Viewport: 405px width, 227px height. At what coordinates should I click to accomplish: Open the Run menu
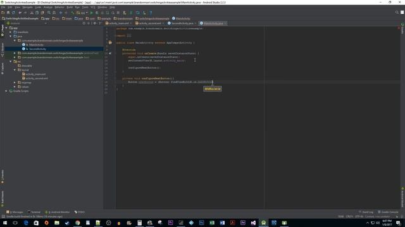(x=77, y=7)
